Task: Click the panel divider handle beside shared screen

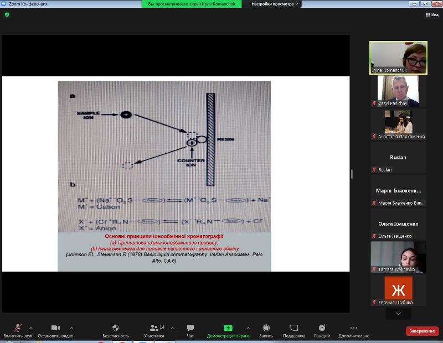Action: [352, 174]
